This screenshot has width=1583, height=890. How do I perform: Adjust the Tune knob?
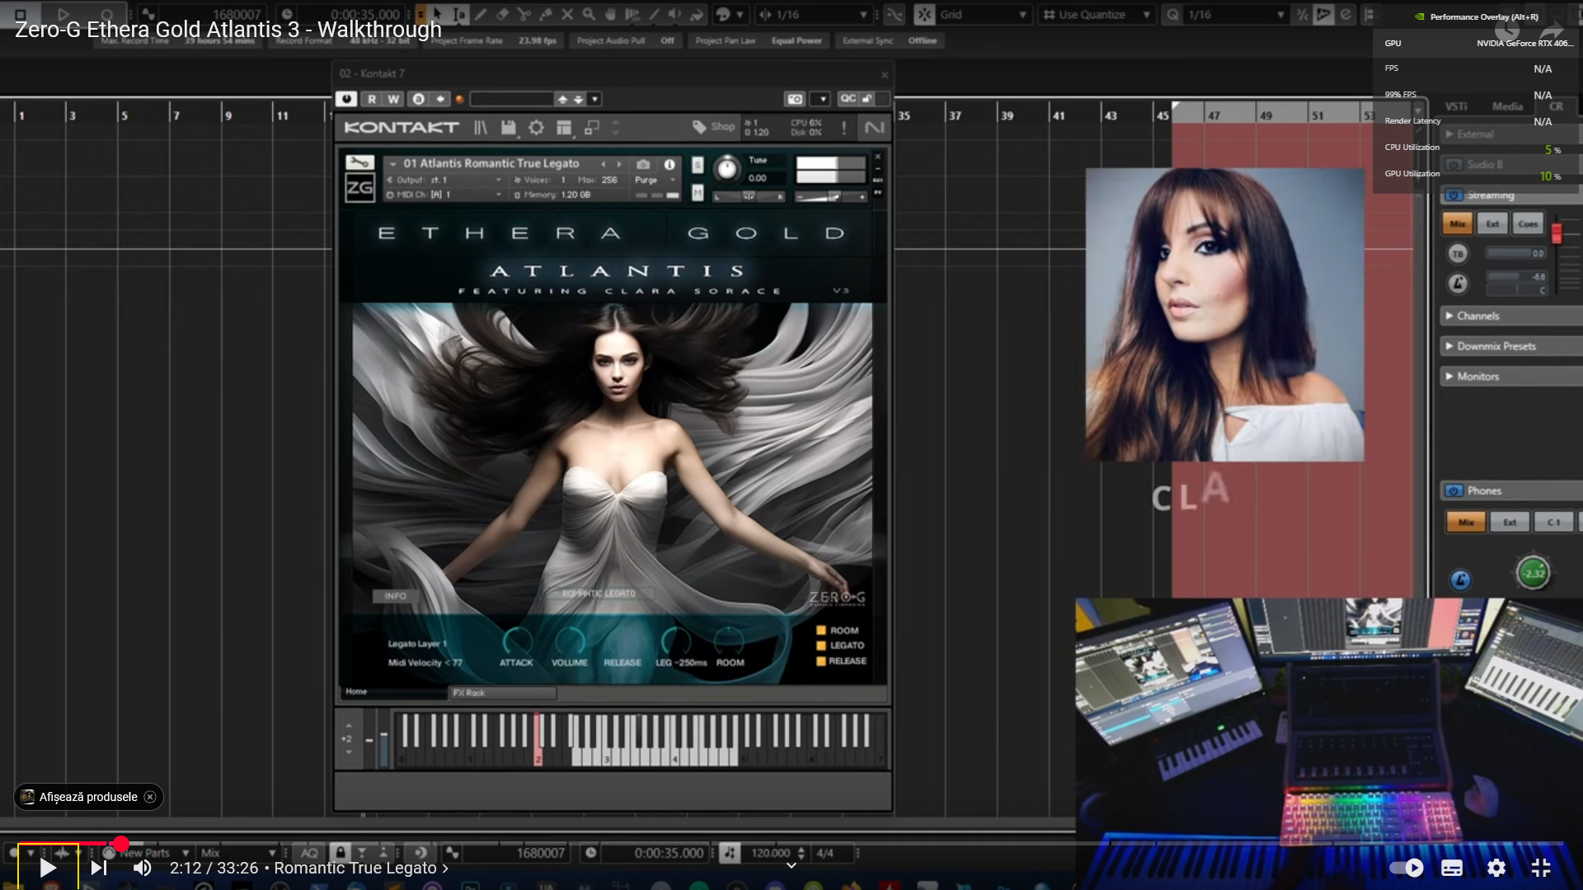click(726, 168)
